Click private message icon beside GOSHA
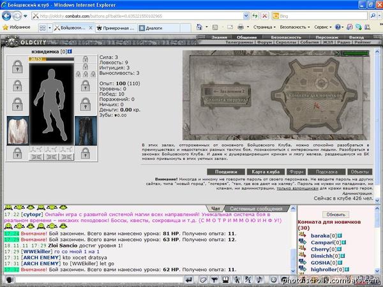This screenshot has width=383, height=287. [x=303, y=262]
